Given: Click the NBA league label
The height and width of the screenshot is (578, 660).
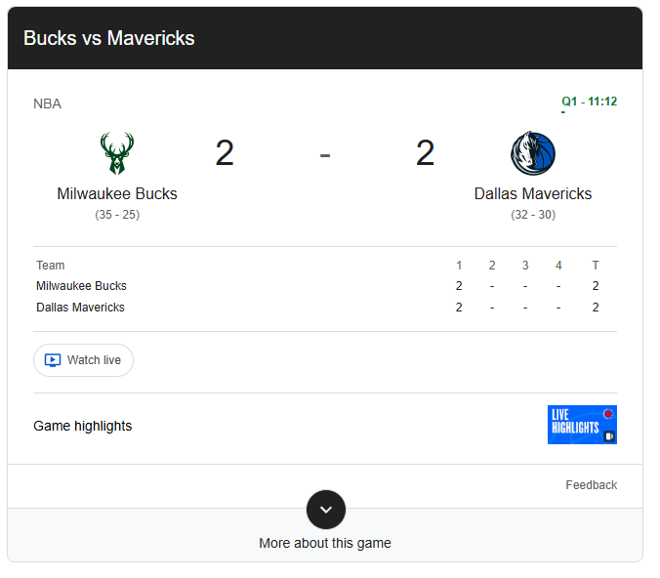Looking at the screenshot, I should [47, 103].
